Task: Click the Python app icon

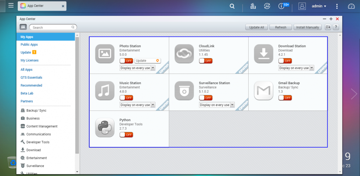Action: pos(105,128)
